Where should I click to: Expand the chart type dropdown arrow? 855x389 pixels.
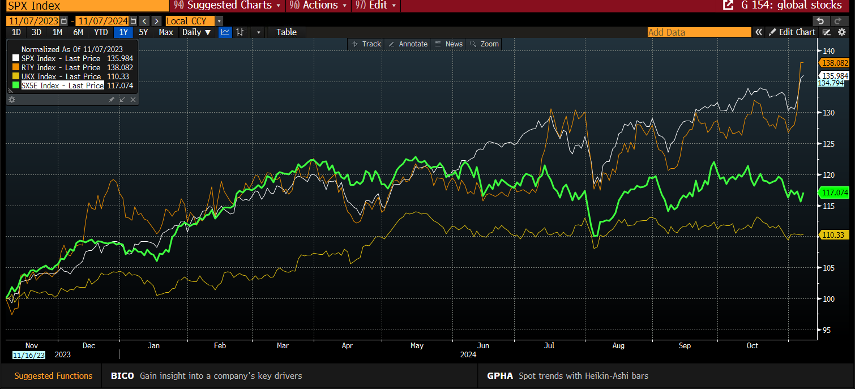259,32
